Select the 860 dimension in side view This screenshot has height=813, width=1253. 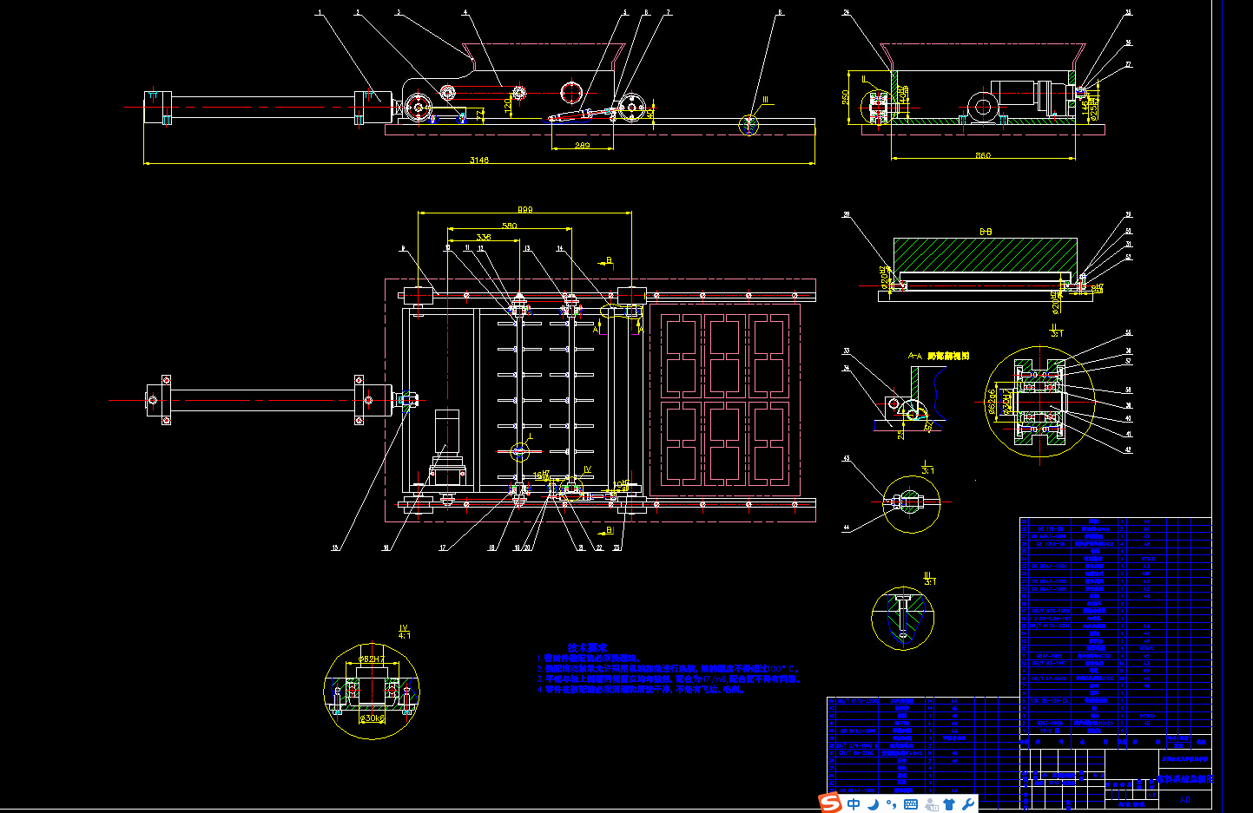point(983,155)
